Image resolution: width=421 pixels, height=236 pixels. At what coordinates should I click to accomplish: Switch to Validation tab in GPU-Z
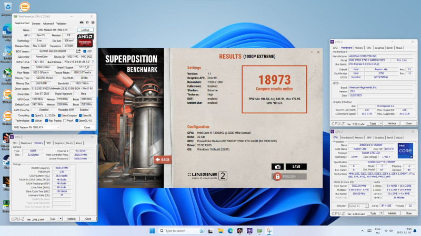pyautogui.click(x=61, y=24)
